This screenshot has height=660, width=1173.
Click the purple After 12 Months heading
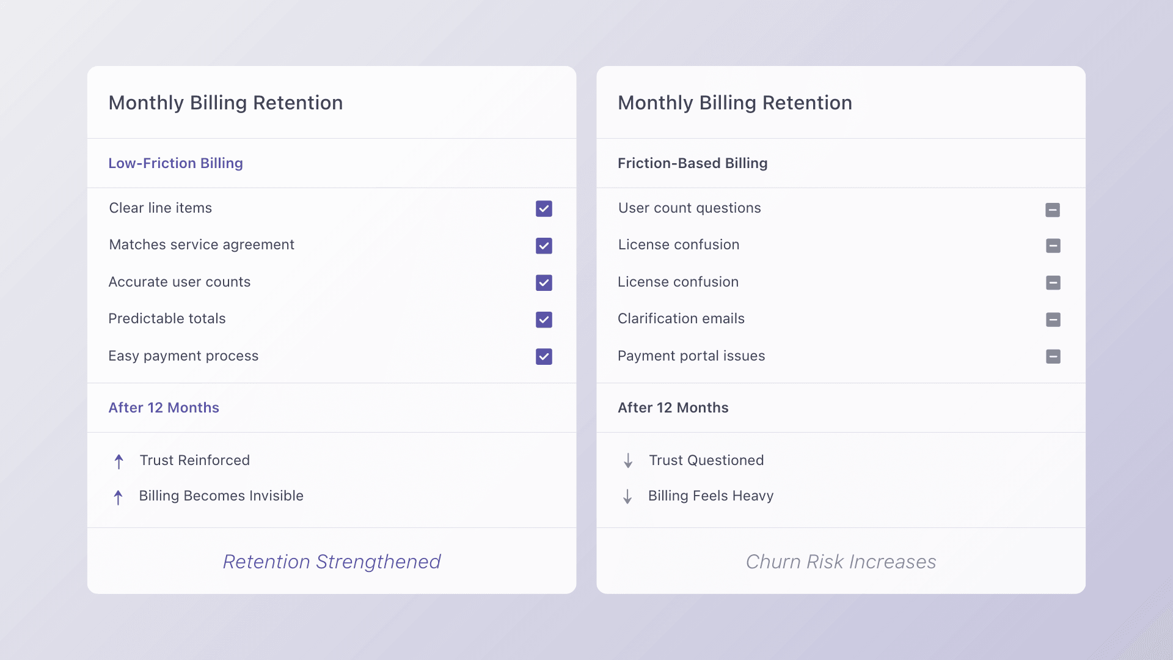tap(164, 408)
